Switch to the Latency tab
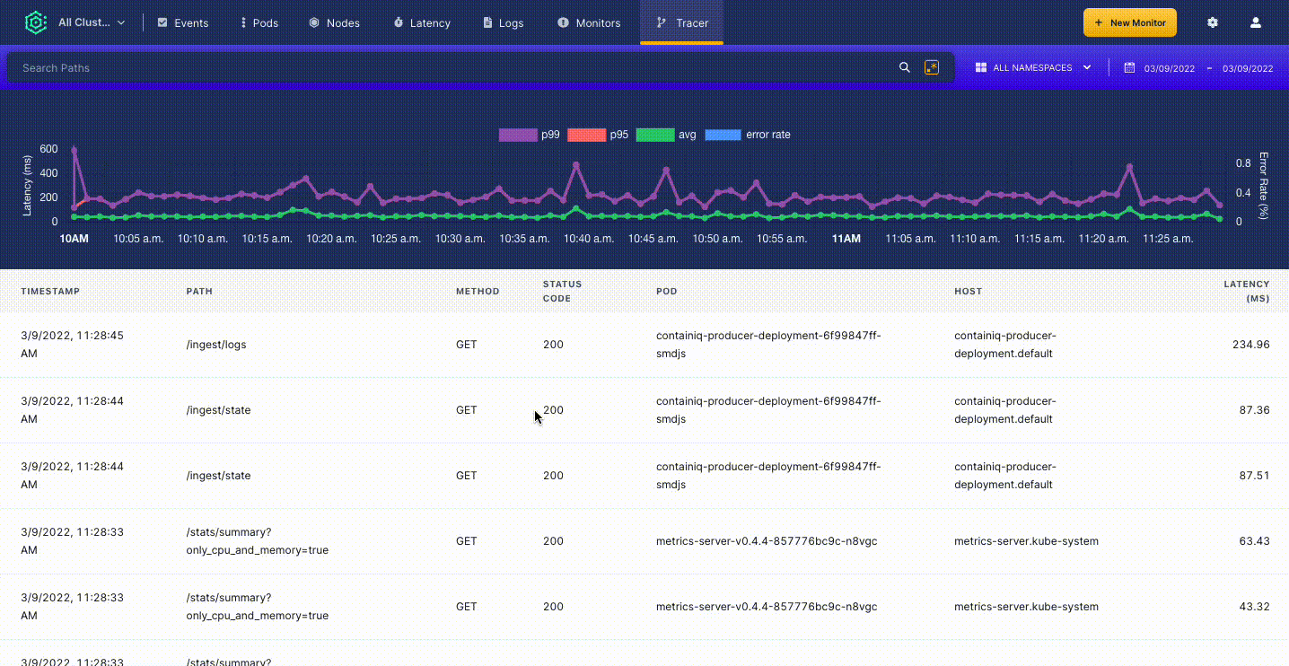Image resolution: width=1289 pixels, height=666 pixels. tap(422, 22)
